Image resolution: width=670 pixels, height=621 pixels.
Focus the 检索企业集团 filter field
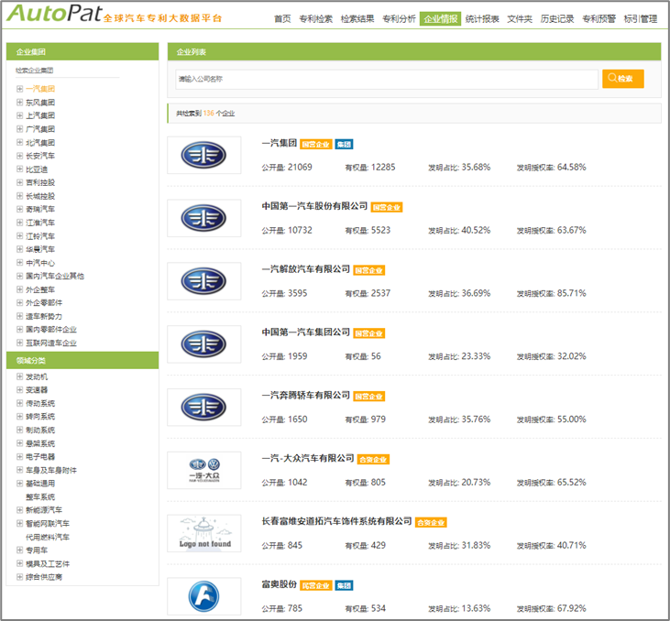pos(68,71)
